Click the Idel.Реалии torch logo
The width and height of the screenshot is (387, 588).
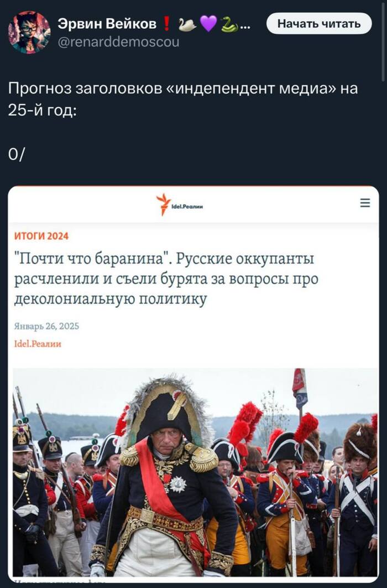tap(163, 204)
